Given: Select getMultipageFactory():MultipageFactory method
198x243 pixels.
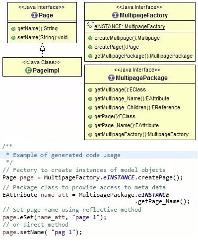Looking at the screenshot, I should pyautogui.click(x=141, y=134).
